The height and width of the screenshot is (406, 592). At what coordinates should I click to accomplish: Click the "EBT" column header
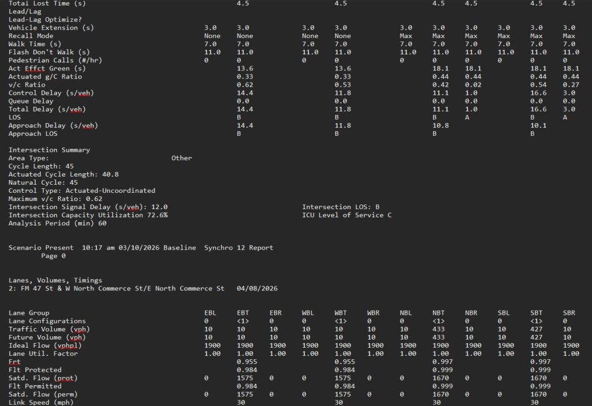[x=243, y=313]
